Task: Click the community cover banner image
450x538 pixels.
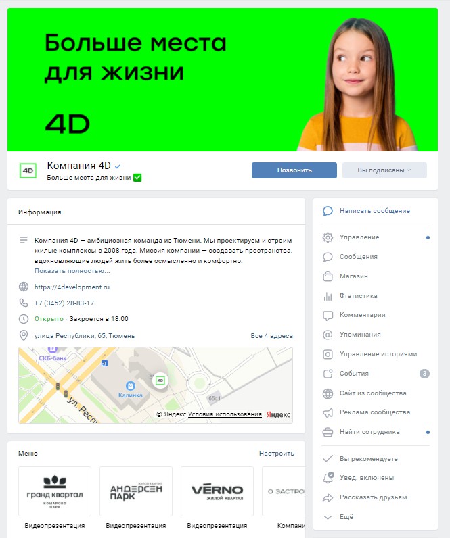Action: point(223,80)
